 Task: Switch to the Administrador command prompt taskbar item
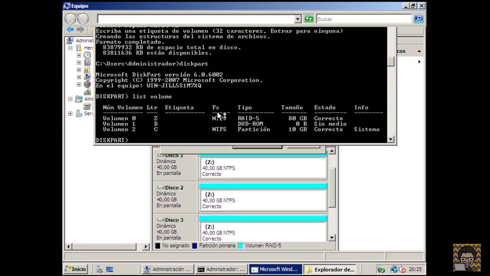coord(221,269)
